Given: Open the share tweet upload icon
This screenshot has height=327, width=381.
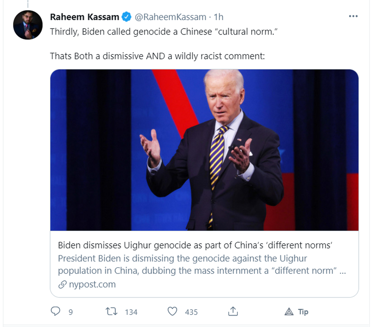Looking at the screenshot, I should (x=233, y=311).
